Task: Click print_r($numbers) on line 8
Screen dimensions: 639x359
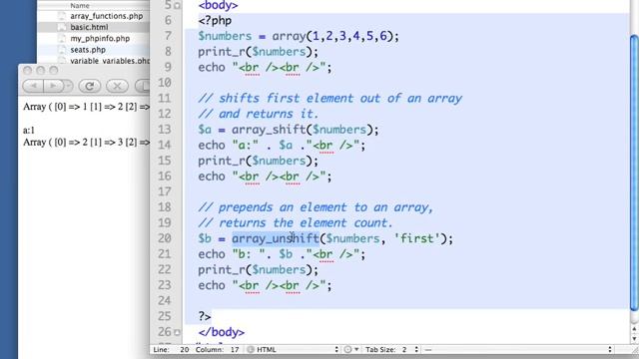Action: pyautogui.click(x=258, y=52)
